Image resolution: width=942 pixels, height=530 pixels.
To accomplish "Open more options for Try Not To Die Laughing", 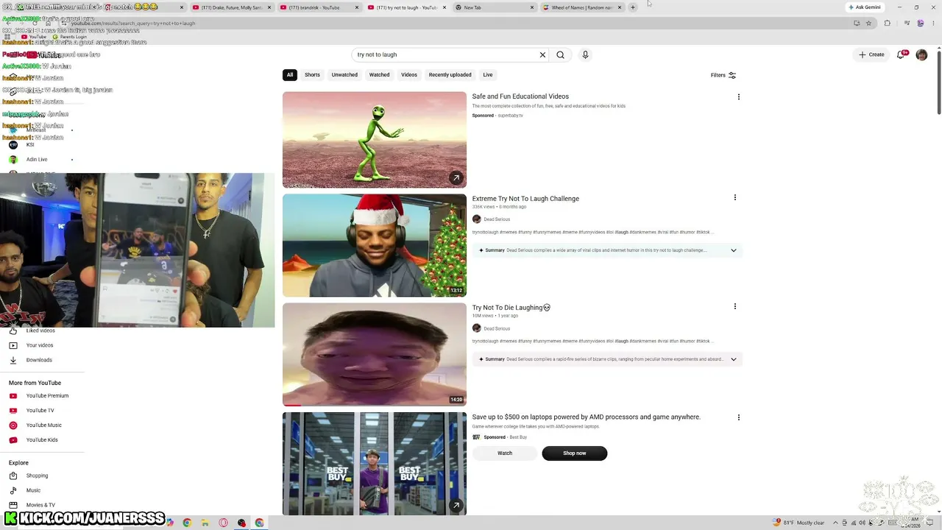I will [734, 306].
